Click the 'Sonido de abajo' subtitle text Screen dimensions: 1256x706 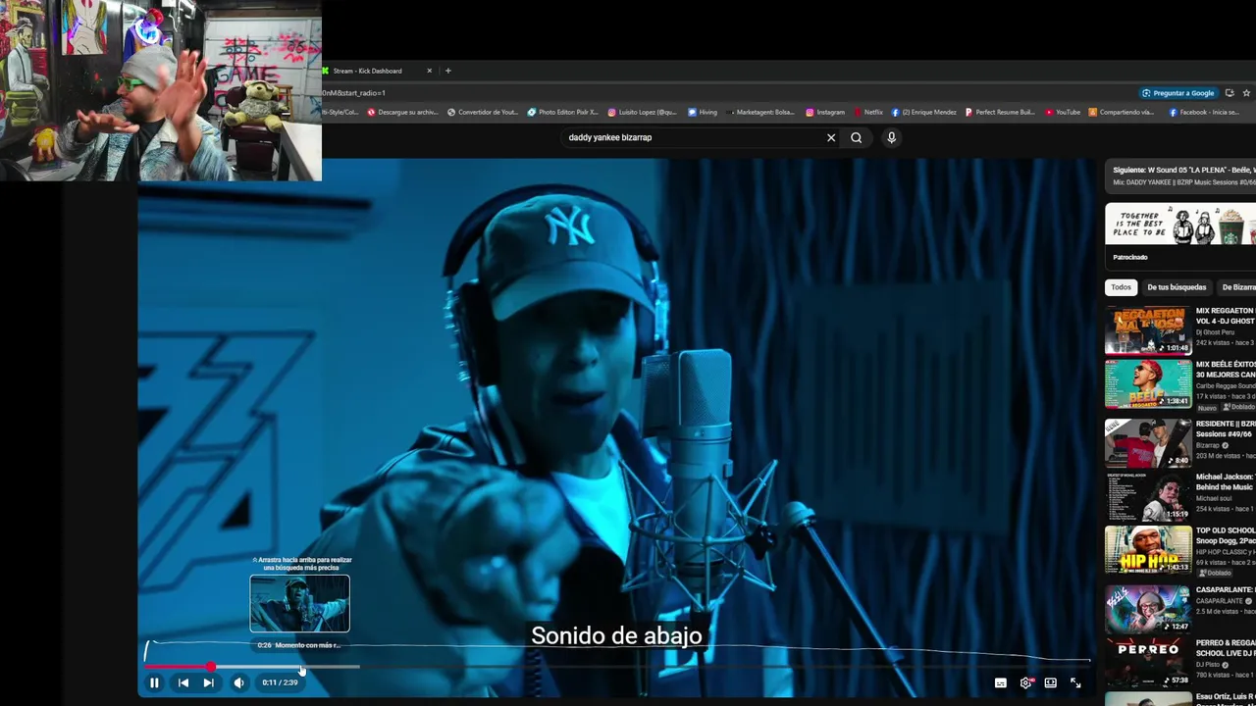(x=616, y=635)
